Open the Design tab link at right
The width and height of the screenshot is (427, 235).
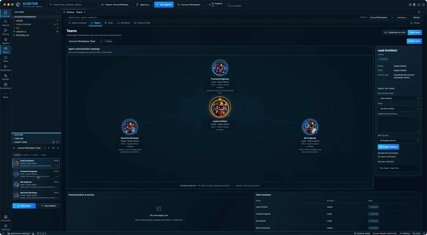(415, 23)
